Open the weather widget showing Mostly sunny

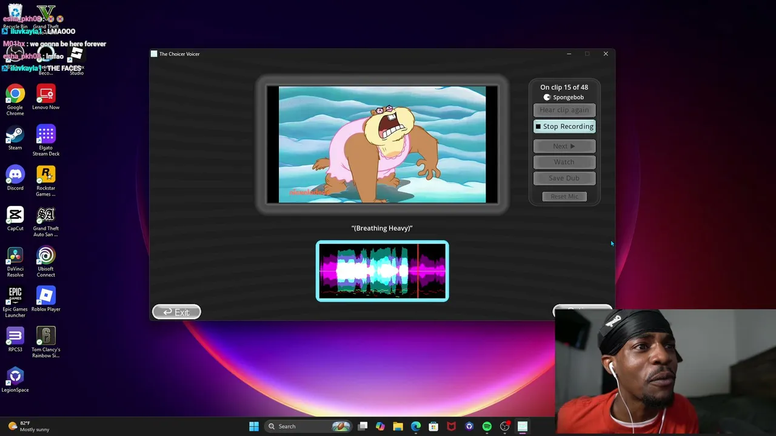click(x=28, y=426)
